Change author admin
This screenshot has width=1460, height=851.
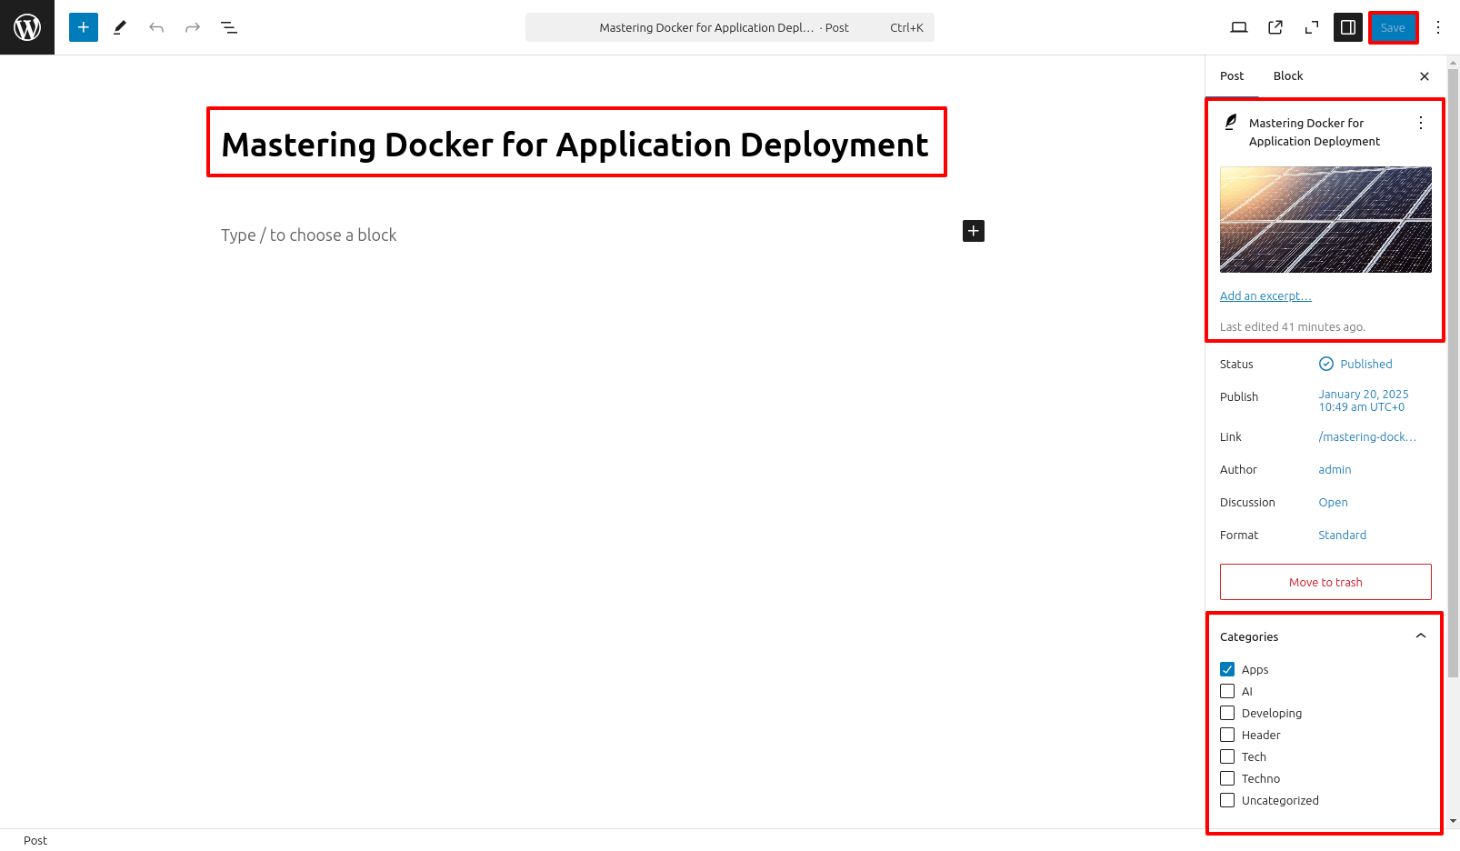click(1335, 470)
